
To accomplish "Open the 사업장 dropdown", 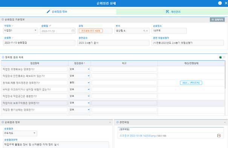I will click(x=20, y=31).
